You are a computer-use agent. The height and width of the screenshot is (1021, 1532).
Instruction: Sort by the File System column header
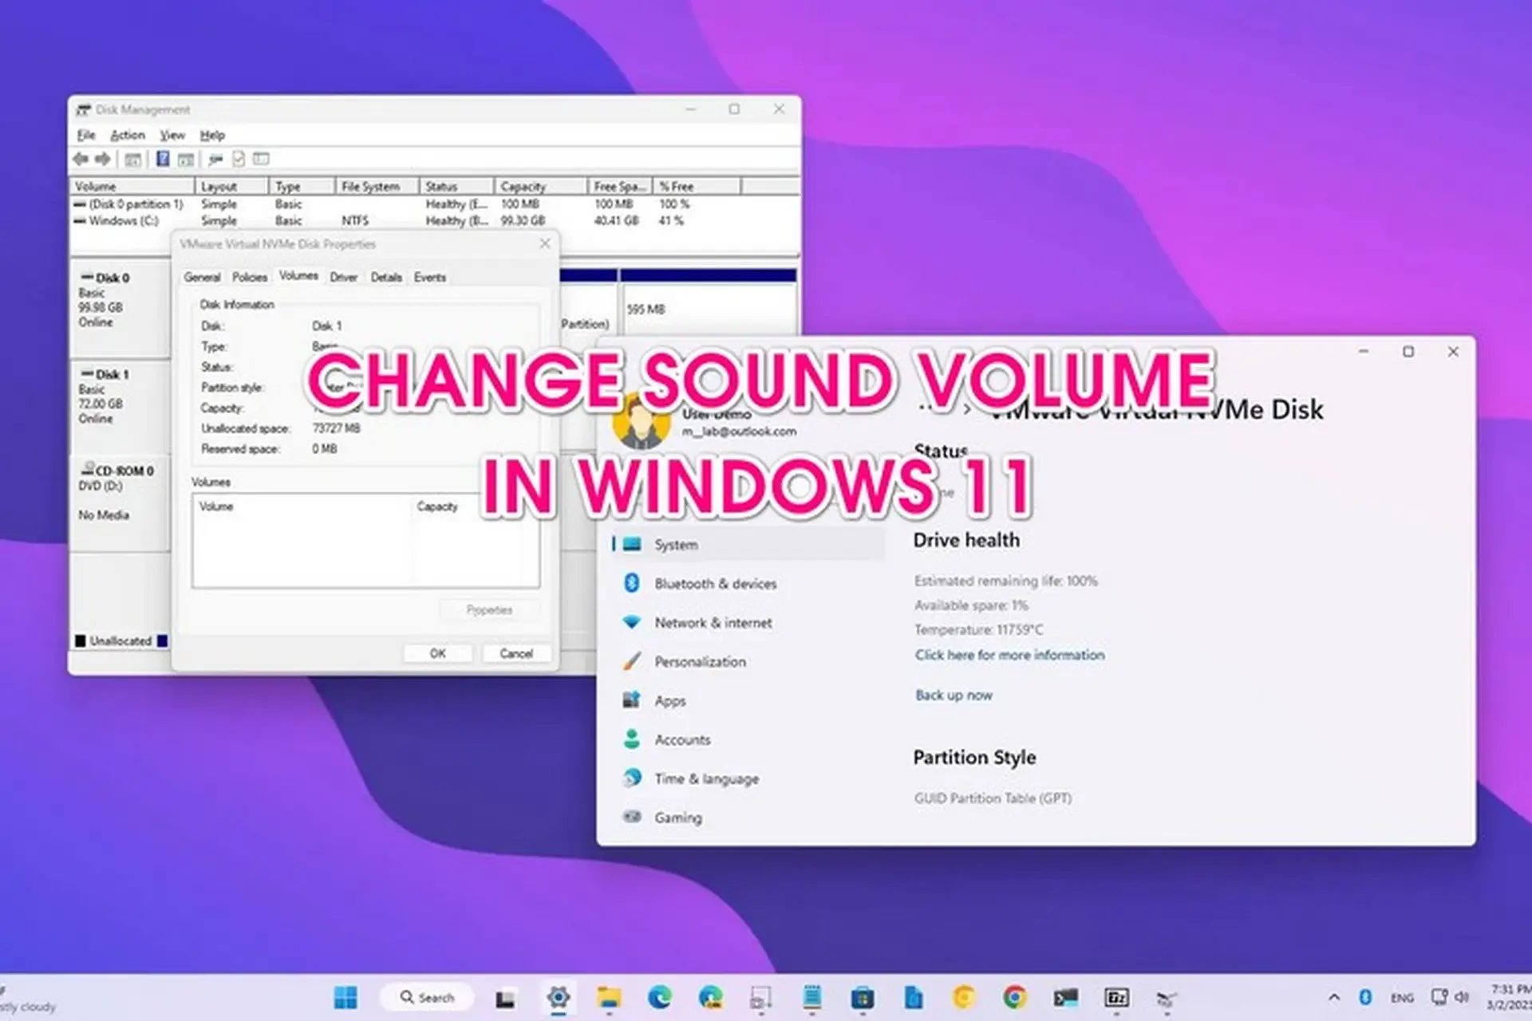pyautogui.click(x=377, y=186)
